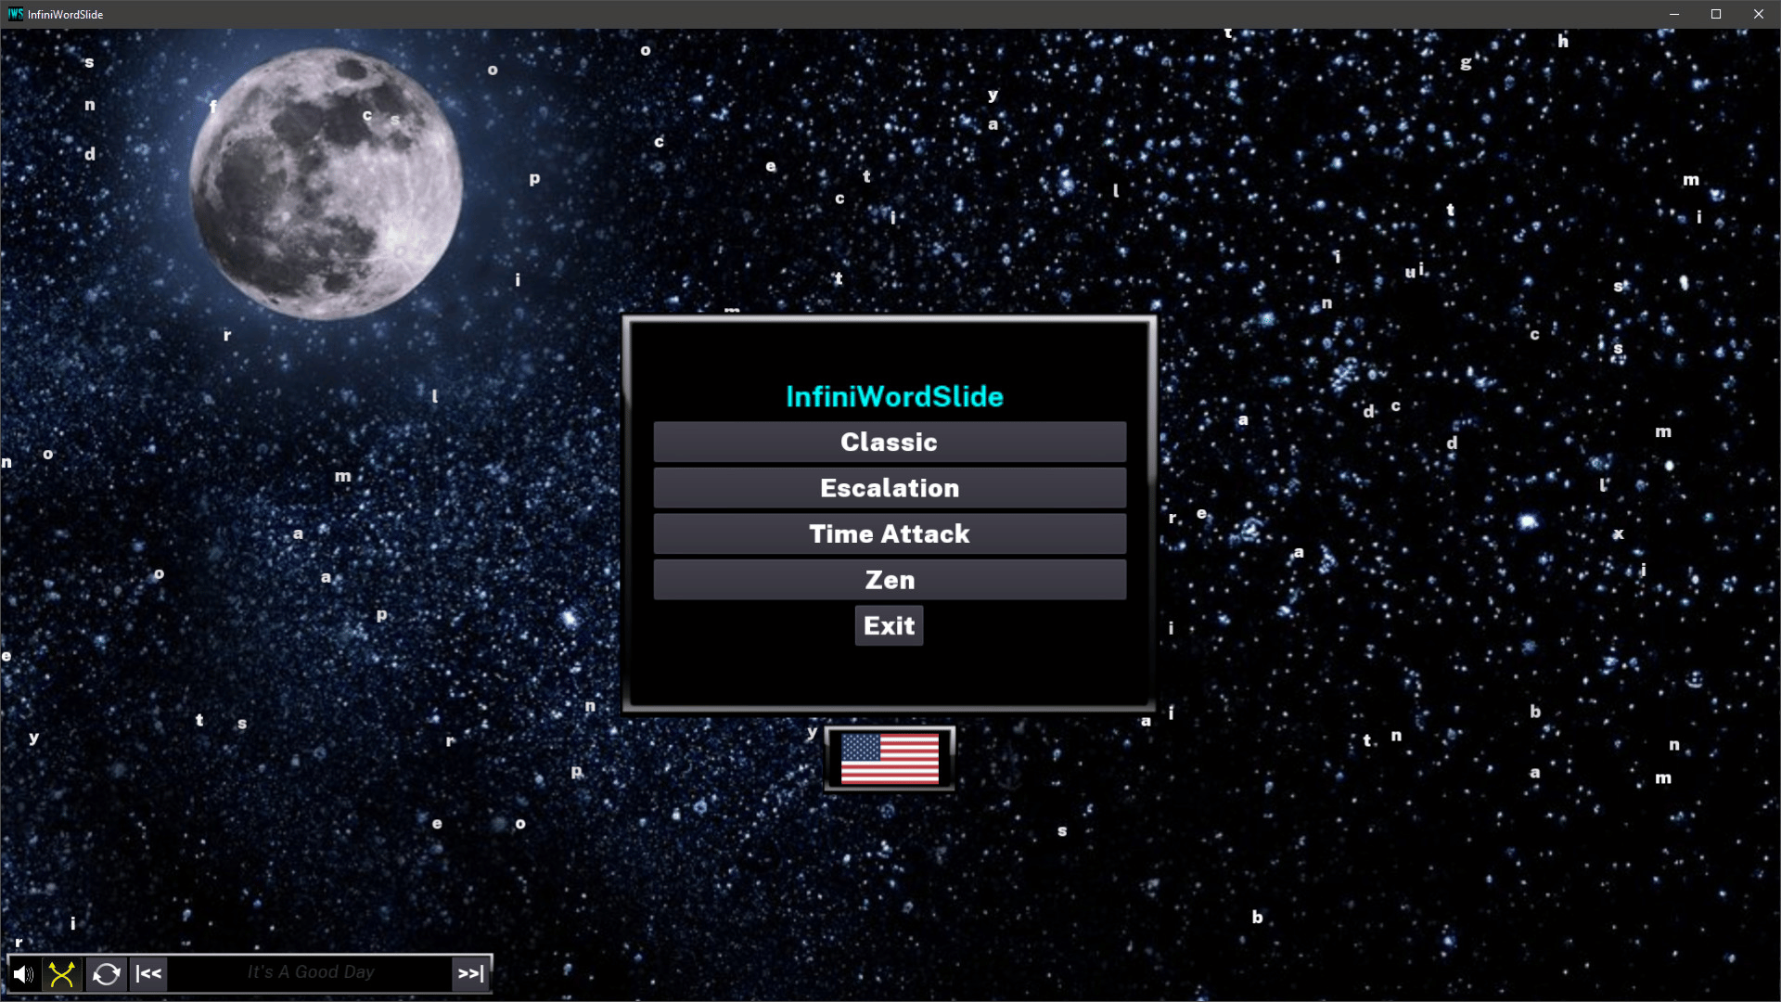The height and width of the screenshot is (1002, 1781).
Task: Click the InfiniWordSlide app icon in title bar
Action: pyautogui.click(x=15, y=14)
